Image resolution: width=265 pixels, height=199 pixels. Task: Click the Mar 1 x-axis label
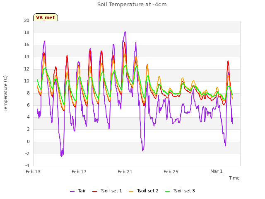pyautogui.click(x=217, y=171)
